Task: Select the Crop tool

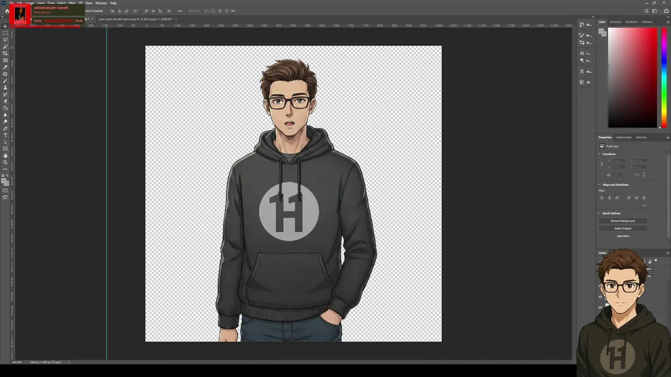Action: 6,53
